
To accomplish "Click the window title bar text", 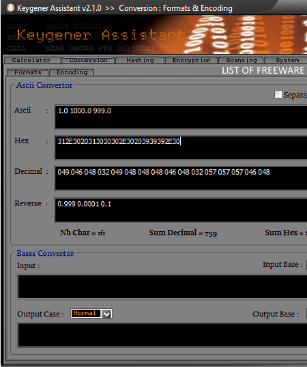I will click(125, 8).
